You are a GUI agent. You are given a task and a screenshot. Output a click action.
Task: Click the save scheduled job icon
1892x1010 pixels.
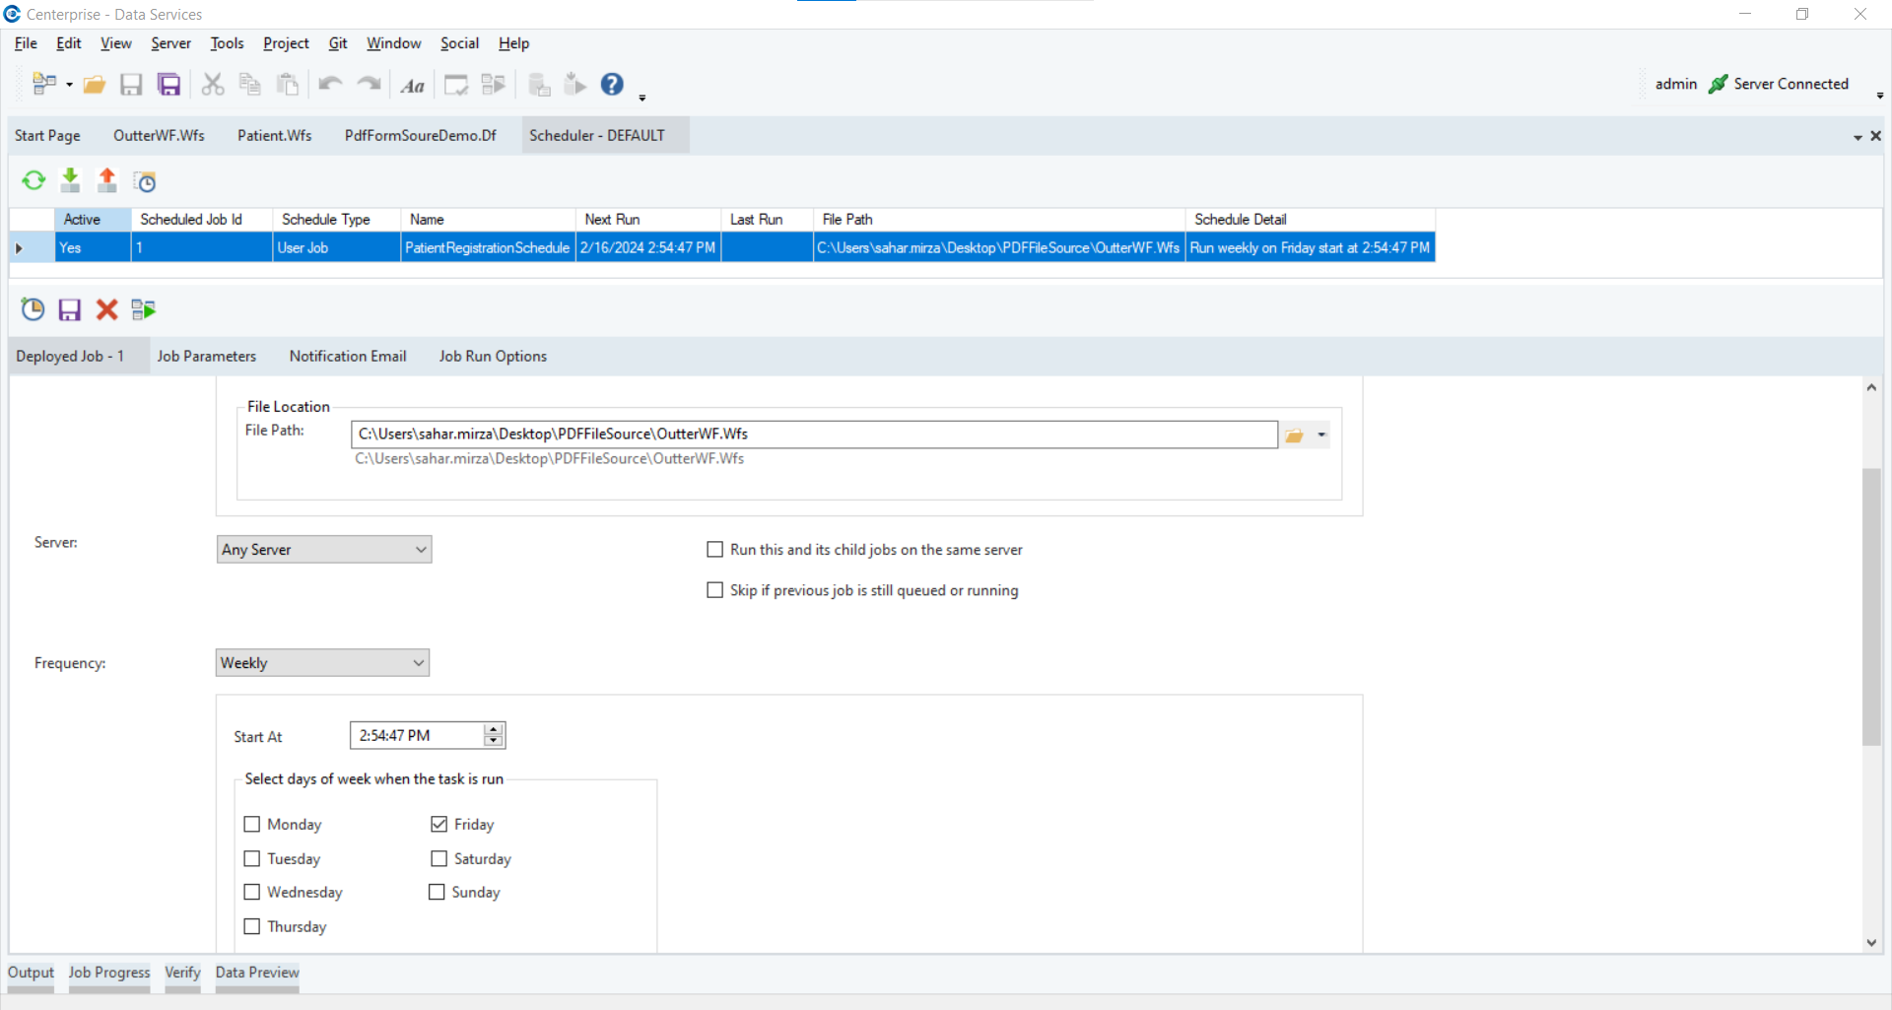(69, 310)
